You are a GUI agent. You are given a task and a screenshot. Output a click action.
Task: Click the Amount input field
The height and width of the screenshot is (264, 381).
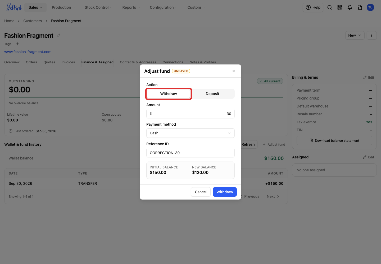190,114
